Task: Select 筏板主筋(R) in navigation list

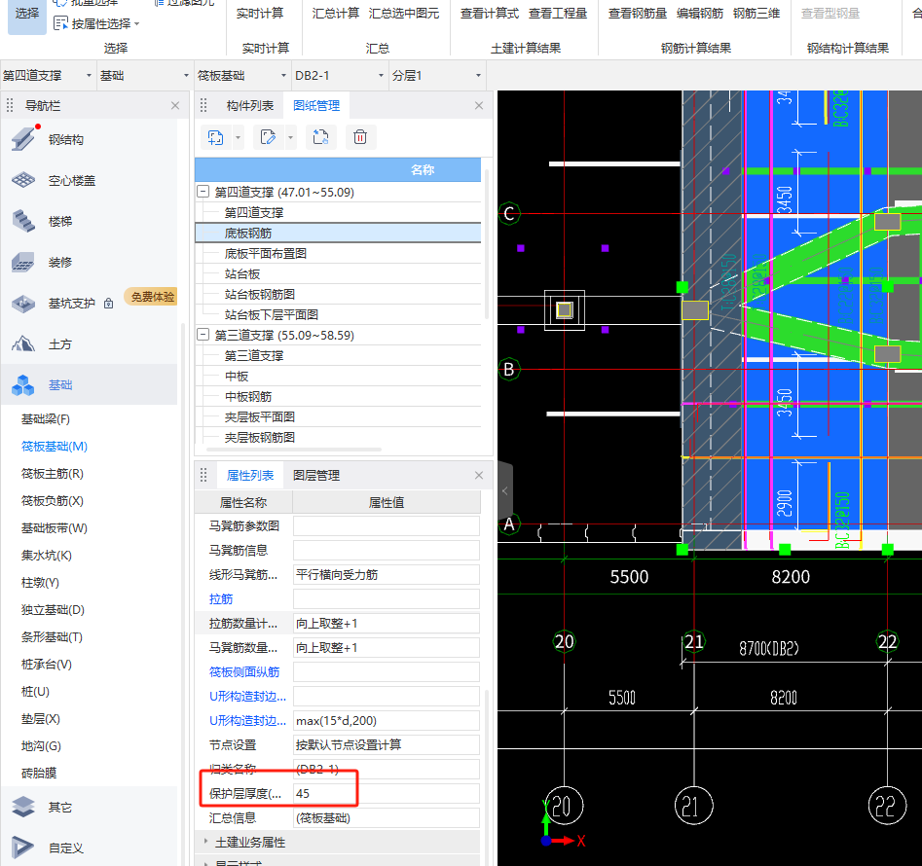Action: click(x=53, y=474)
